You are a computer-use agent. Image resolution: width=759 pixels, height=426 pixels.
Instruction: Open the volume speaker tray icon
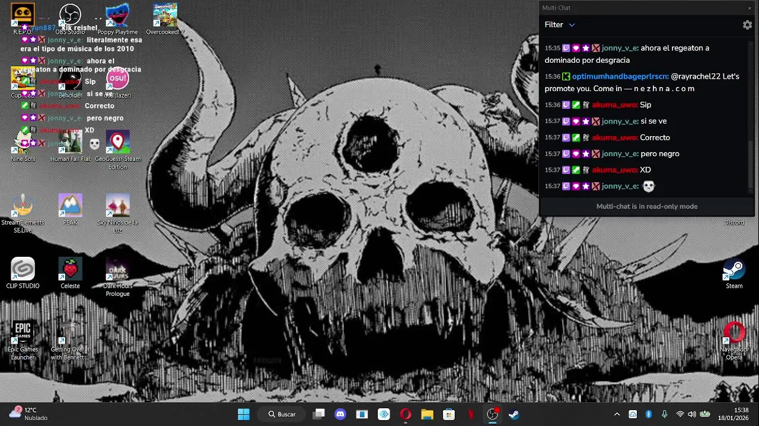tap(692, 414)
